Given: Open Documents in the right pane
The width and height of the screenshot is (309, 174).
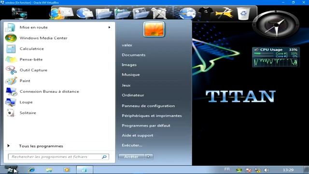Looking at the screenshot, I should coord(133,55).
